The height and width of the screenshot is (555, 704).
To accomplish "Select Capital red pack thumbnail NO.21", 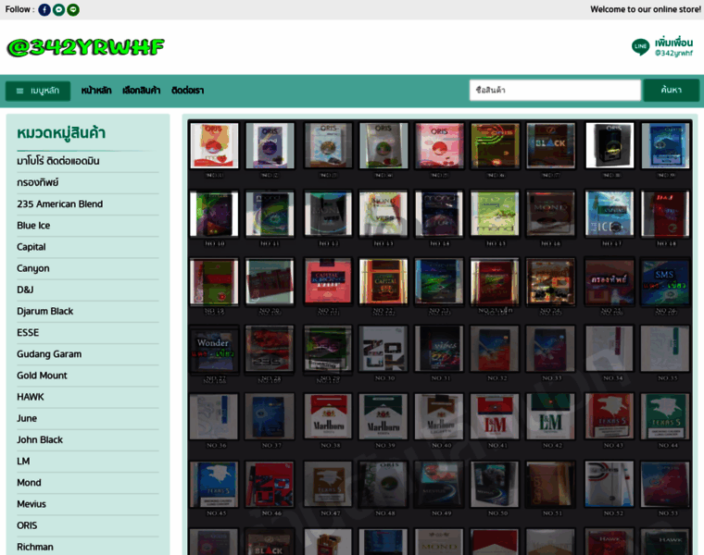I will pos(328,281).
